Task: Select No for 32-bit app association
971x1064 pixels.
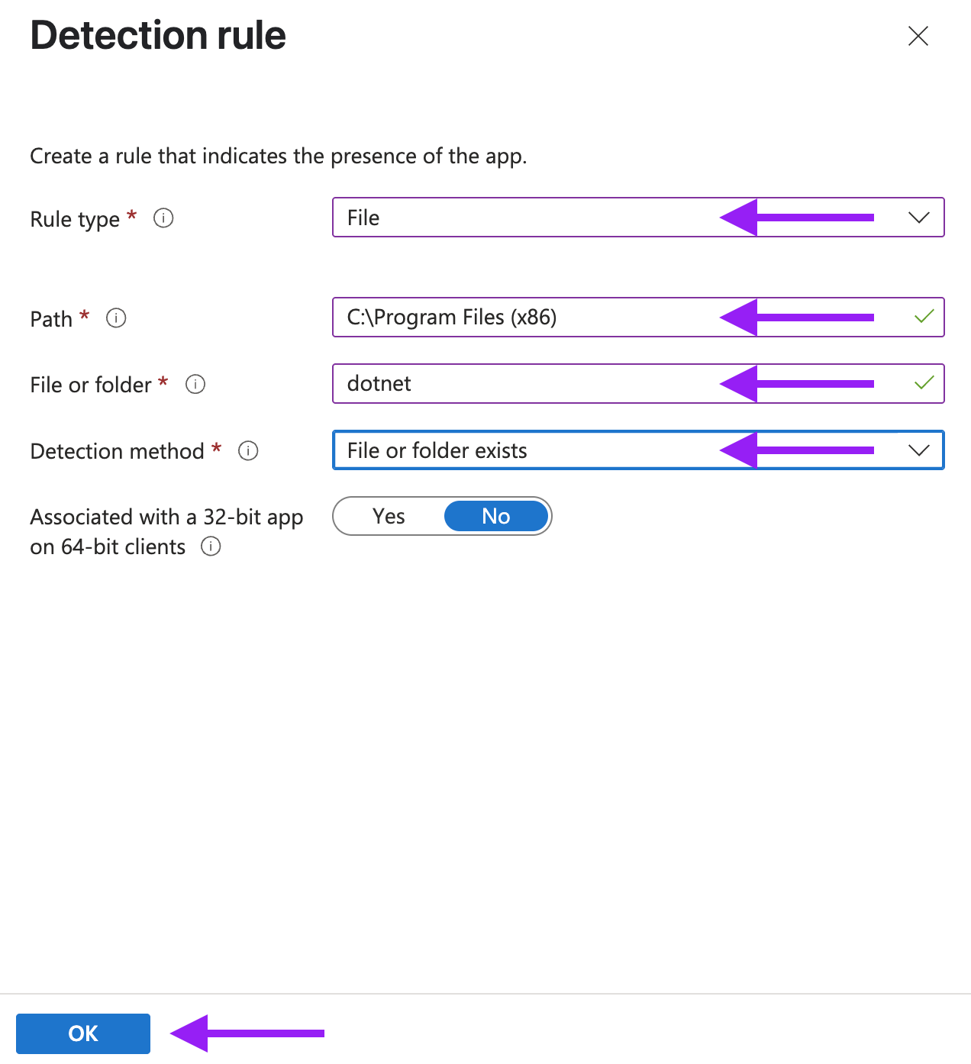Action: 496,516
